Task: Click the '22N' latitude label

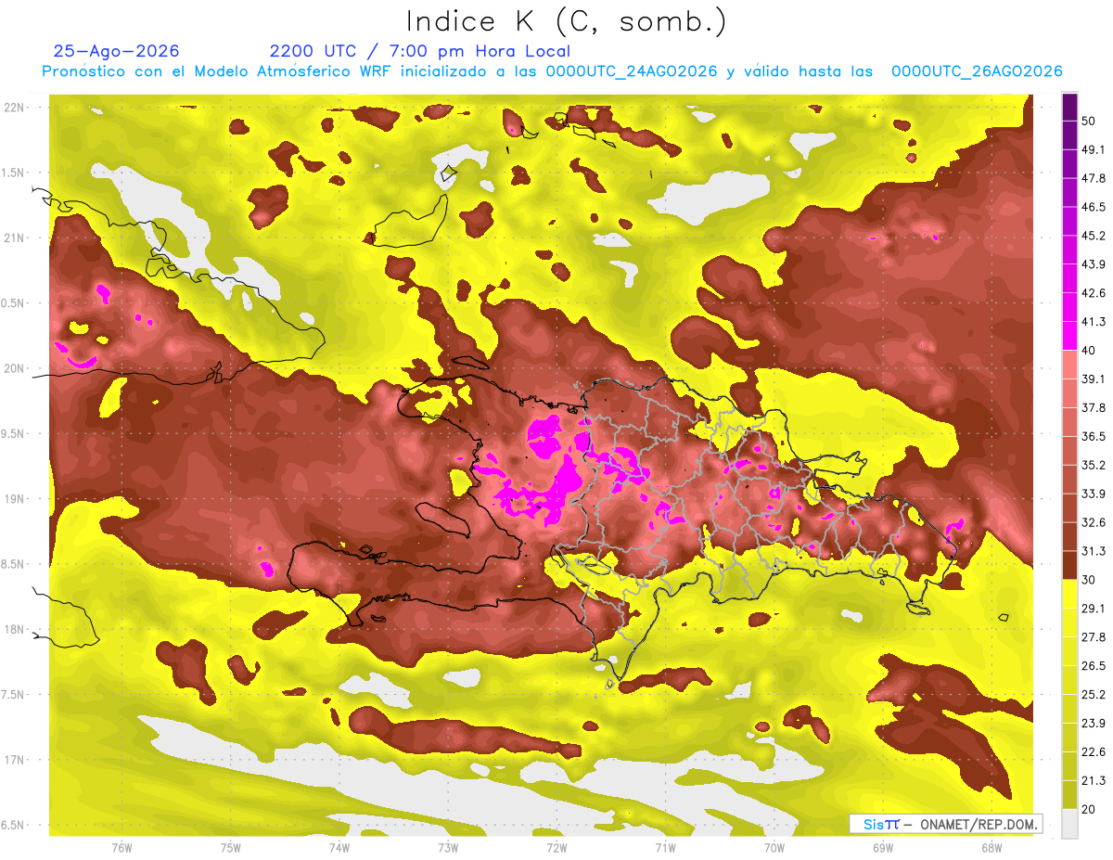Action: point(14,108)
